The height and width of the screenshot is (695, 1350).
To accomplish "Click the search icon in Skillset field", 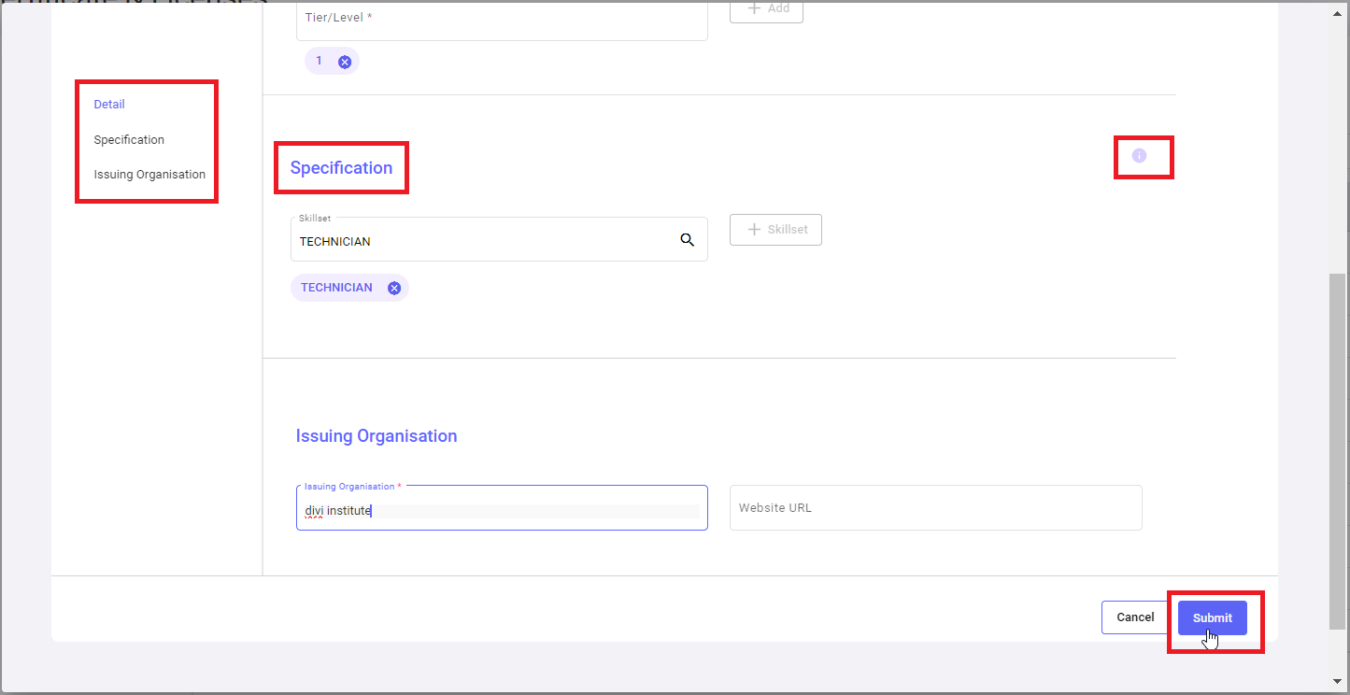I will 688,240.
